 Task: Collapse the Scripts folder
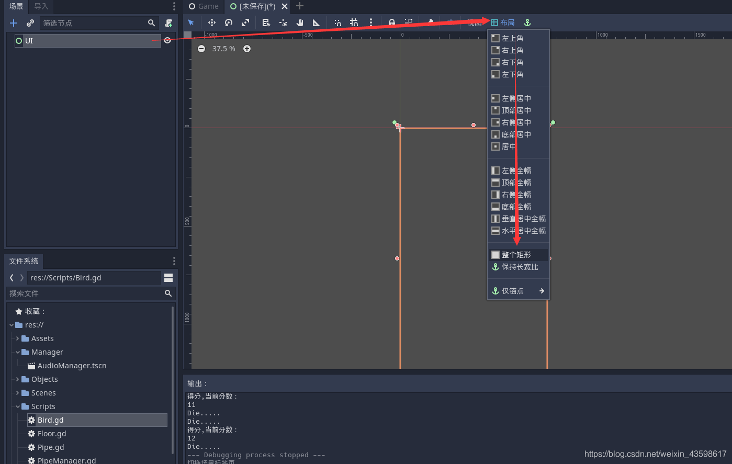18,406
